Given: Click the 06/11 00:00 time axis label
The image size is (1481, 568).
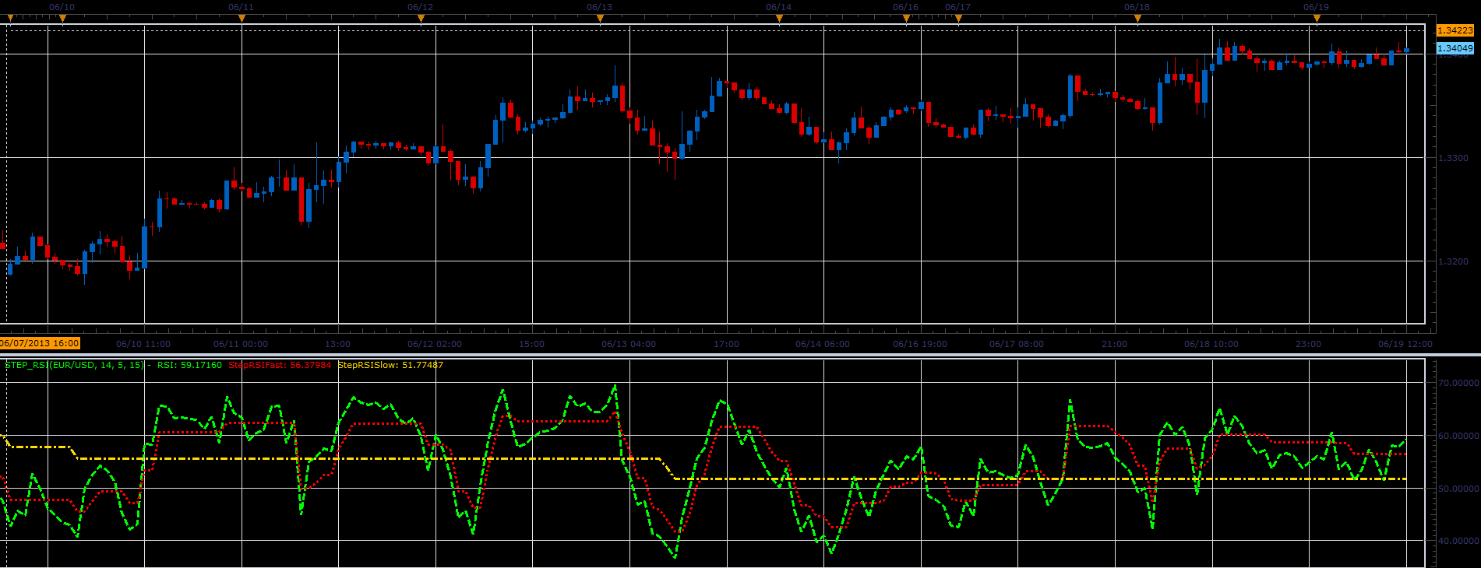Looking at the screenshot, I should 241,344.
